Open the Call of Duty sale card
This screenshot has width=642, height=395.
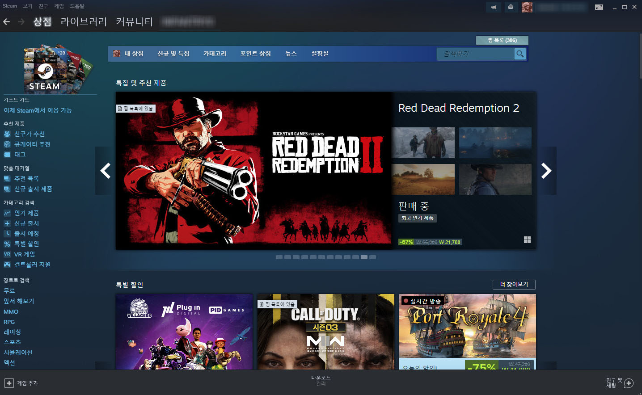[x=326, y=332]
